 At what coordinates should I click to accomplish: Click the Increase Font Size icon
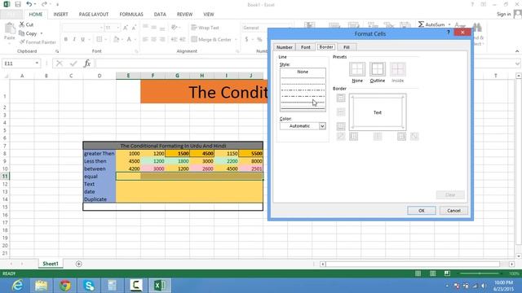pyautogui.click(x=126, y=28)
